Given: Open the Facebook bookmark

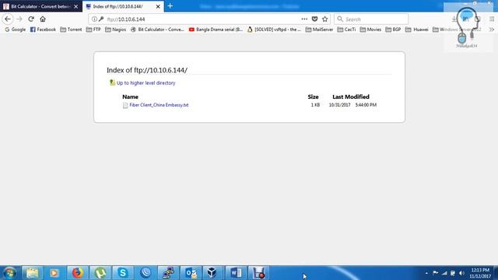Looking at the screenshot, I should pos(43,30).
